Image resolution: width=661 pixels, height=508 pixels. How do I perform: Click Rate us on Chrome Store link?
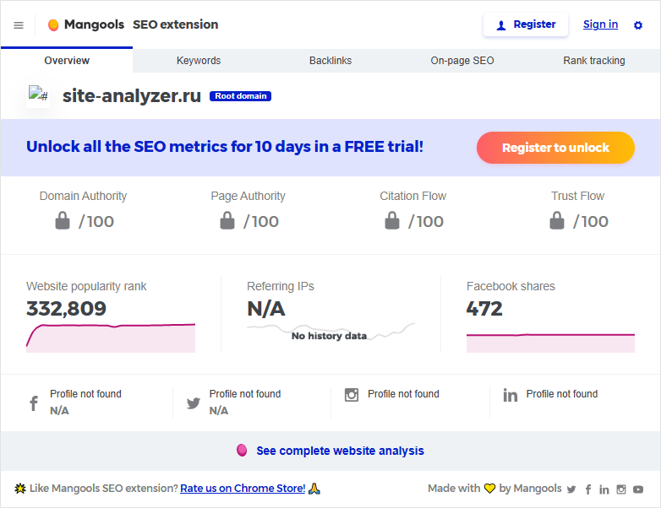243,489
